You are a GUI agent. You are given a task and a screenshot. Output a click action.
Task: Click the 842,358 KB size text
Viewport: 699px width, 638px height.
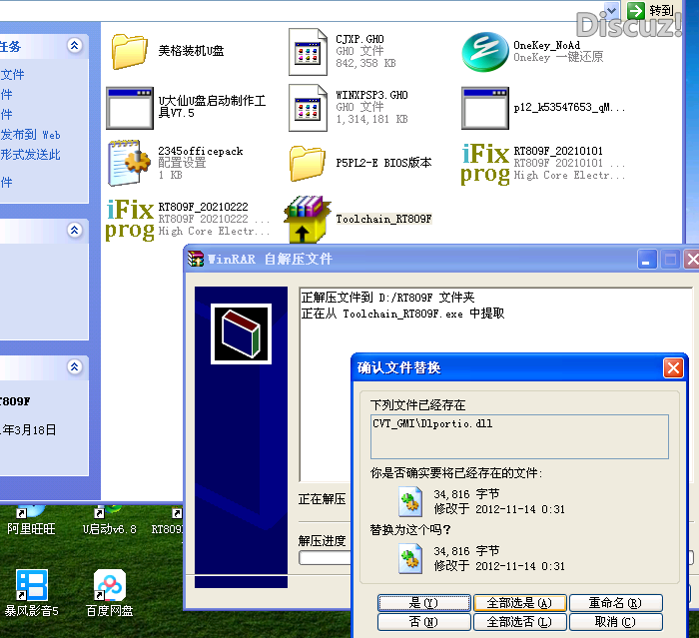coord(366,63)
